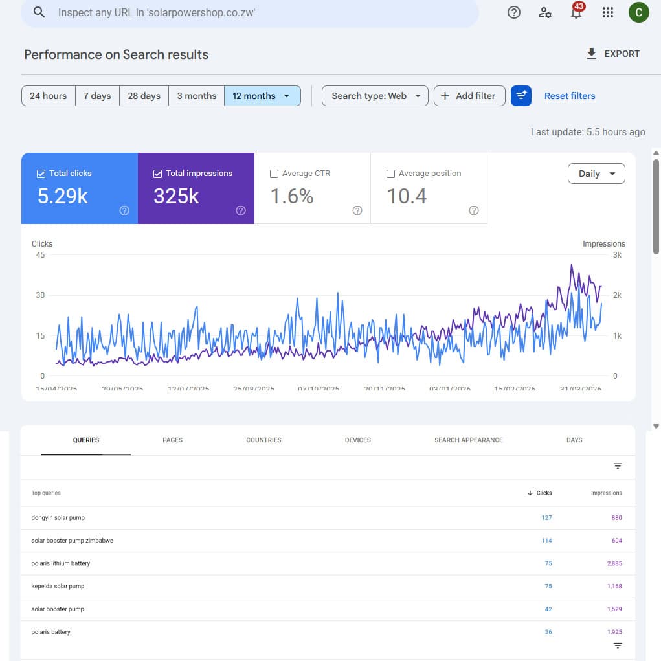The image size is (661, 661).
Task: Expand the Daily granularity dropdown
Action: tap(596, 174)
